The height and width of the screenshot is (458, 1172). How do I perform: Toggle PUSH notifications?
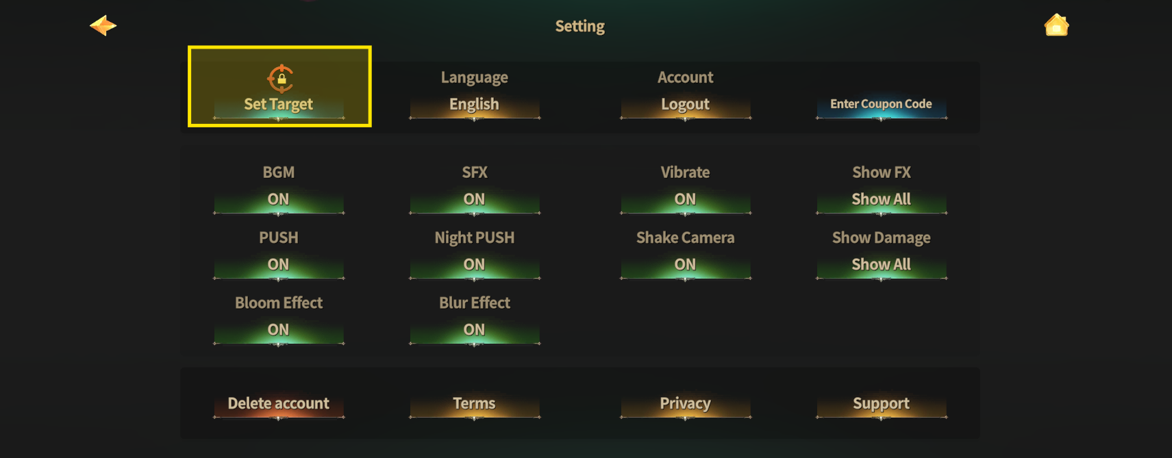coord(278,265)
